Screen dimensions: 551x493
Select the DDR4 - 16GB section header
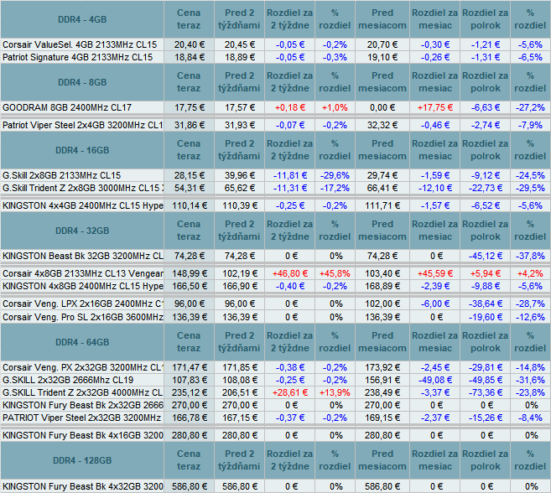pos(82,150)
